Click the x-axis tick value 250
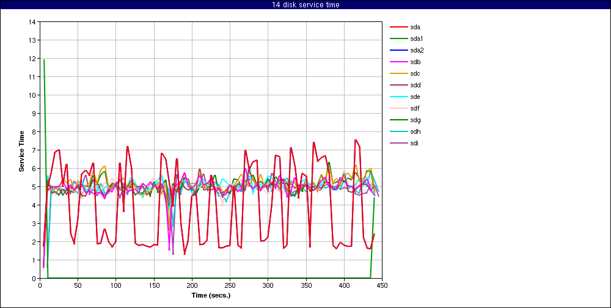 click(x=230, y=285)
